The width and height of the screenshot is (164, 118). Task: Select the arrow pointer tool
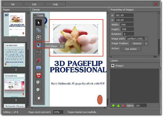pos(39,23)
